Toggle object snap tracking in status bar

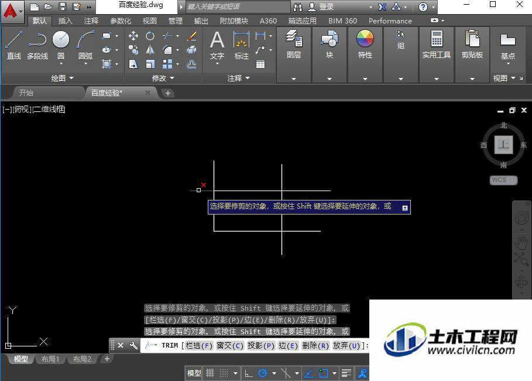(309, 373)
